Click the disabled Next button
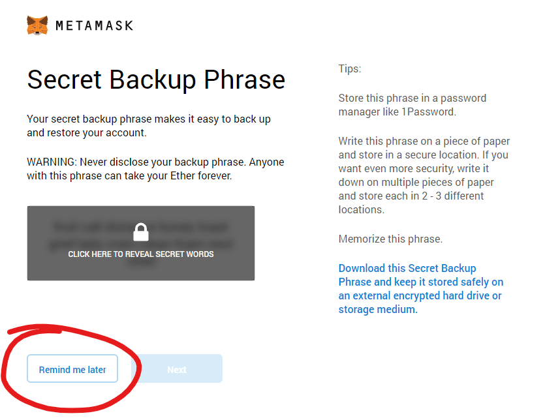 pos(177,368)
